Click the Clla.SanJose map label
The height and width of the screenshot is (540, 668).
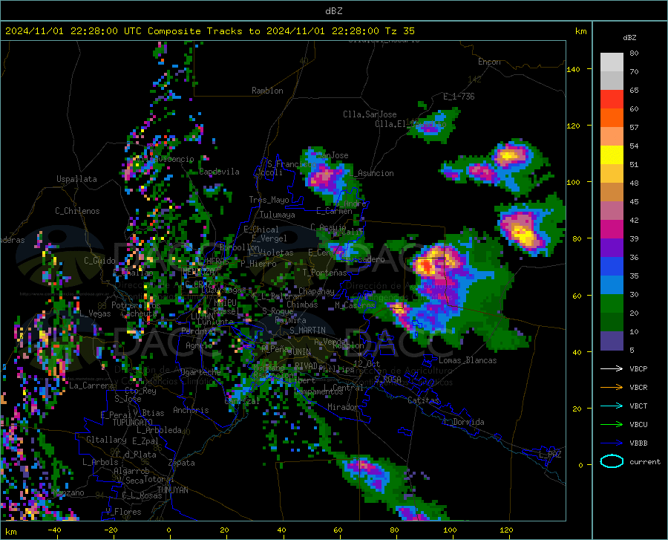[x=370, y=114]
